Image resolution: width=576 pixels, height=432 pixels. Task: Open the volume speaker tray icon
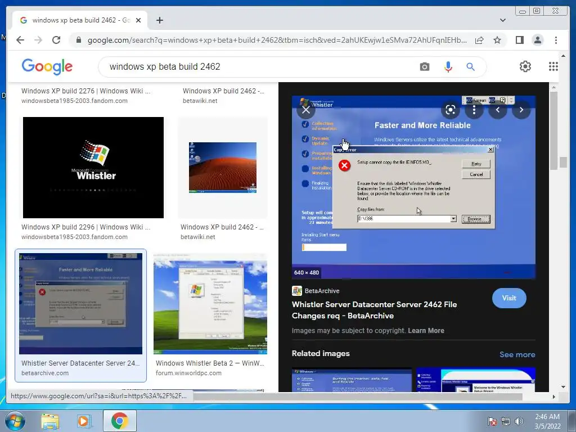click(519, 421)
